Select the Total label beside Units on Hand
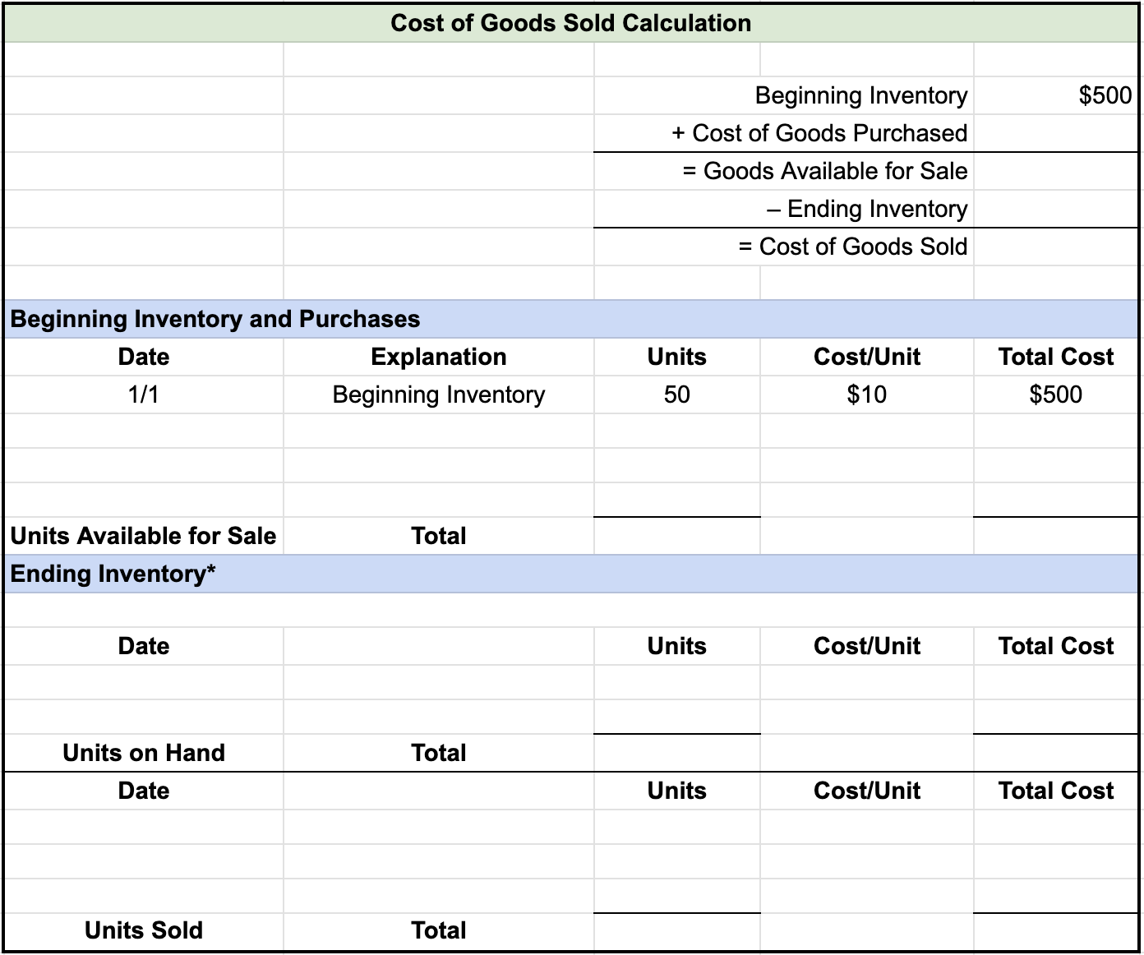This screenshot has height=955, width=1144. pyautogui.click(x=439, y=753)
